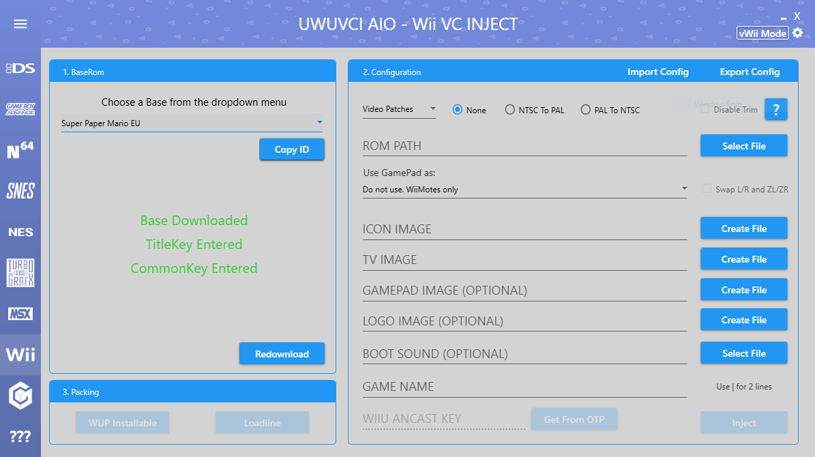Click the Inject button
This screenshot has height=457, width=815.
point(744,423)
